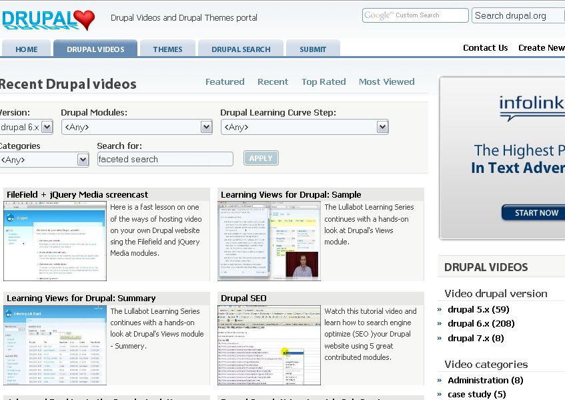
Task: Open the Categories dropdown
Action: click(x=44, y=160)
